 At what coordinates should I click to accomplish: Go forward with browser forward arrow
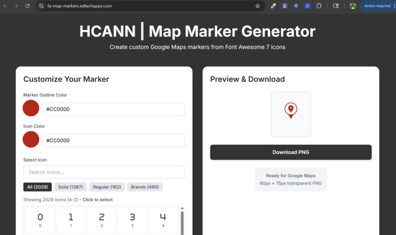16,6
